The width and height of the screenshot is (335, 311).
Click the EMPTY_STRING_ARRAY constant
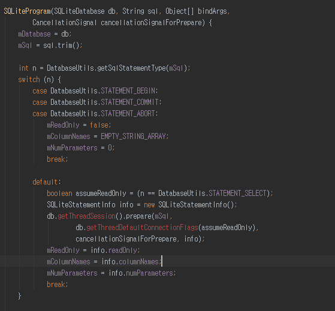point(133,136)
